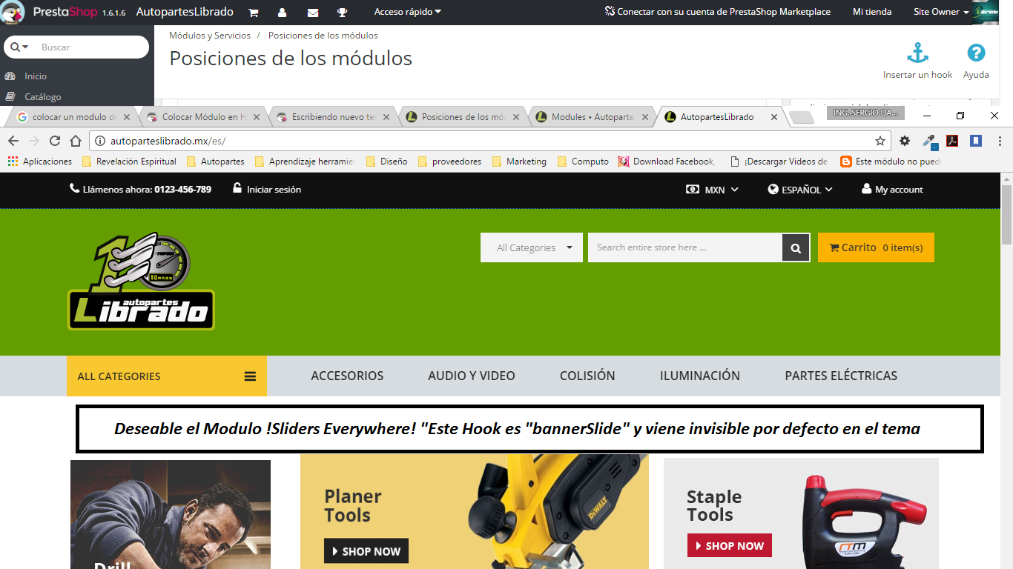Open the customers person icon in admin bar
Image resolution: width=1013 pixels, height=569 pixels.
(x=283, y=13)
